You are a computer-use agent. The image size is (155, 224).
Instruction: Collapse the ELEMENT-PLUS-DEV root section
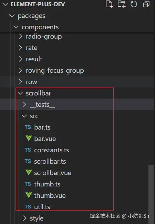5,4
